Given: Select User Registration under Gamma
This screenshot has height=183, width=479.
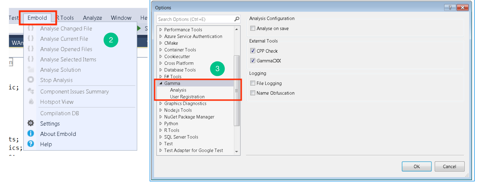Looking at the screenshot, I should pyautogui.click(x=187, y=97).
